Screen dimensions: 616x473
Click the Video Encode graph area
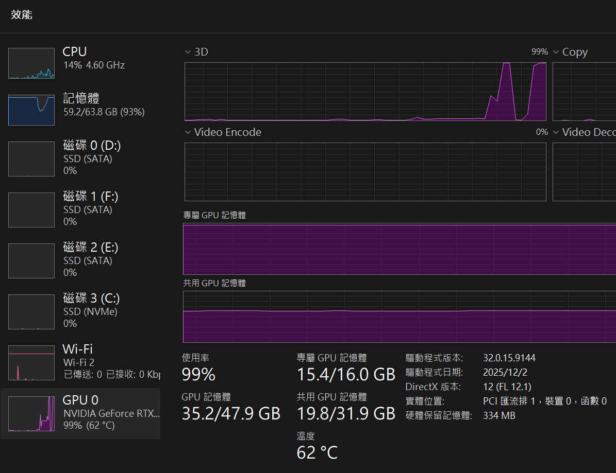tap(365, 172)
